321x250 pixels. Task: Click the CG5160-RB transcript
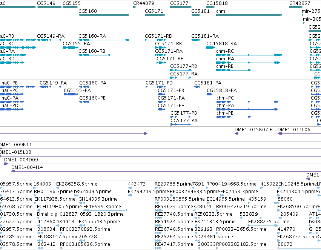tap(94, 55)
